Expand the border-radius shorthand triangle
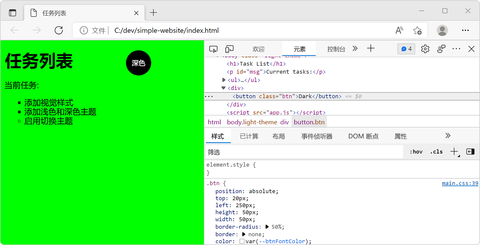This screenshot has height=245, width=480. 267,227
